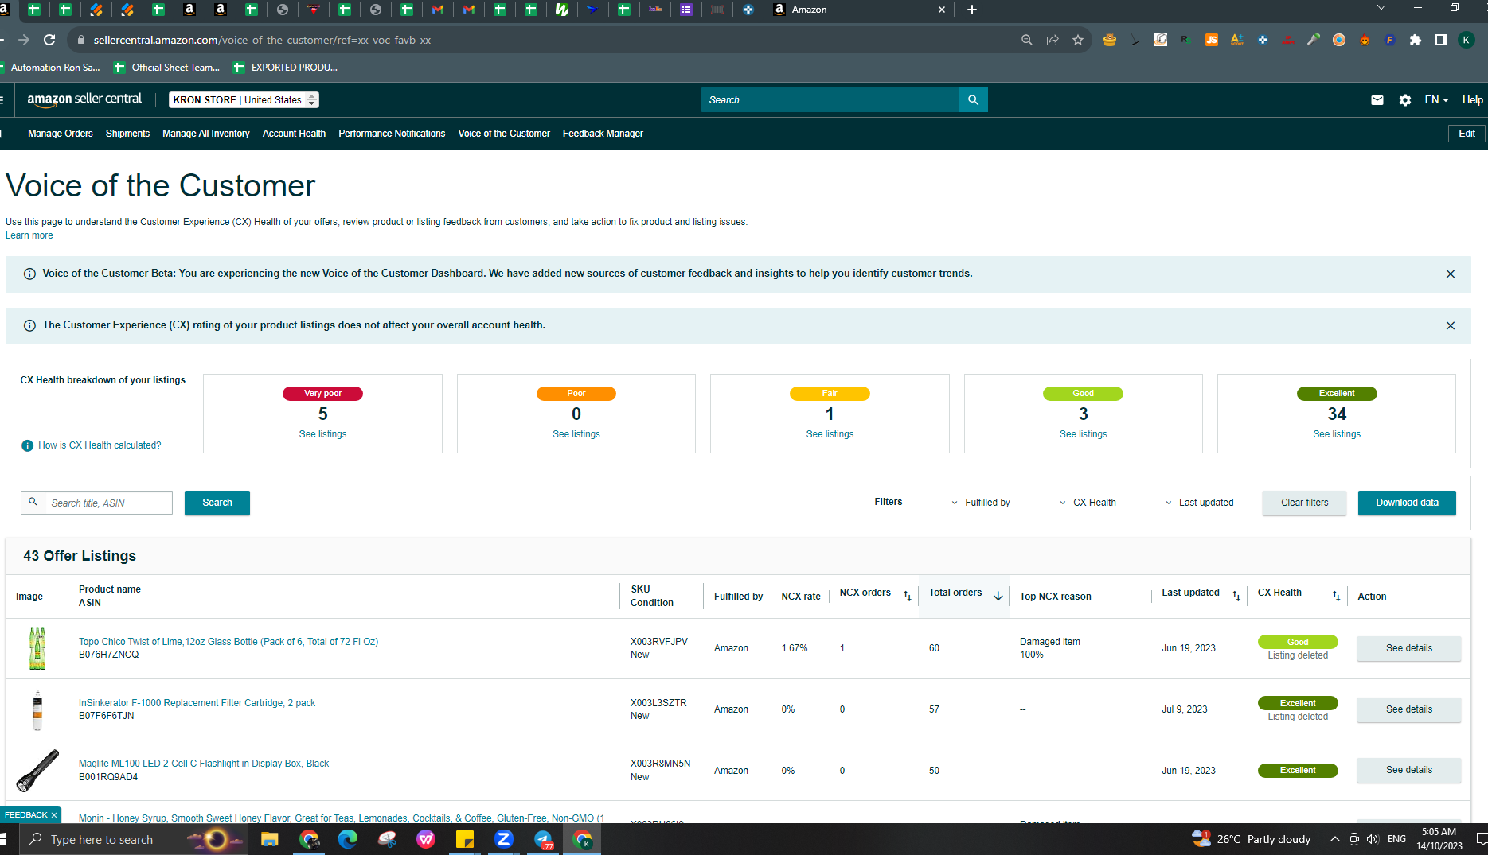The image size is (1488, 855).
Task: Go to Manage All Inventory
Action: tap(206, 134)
